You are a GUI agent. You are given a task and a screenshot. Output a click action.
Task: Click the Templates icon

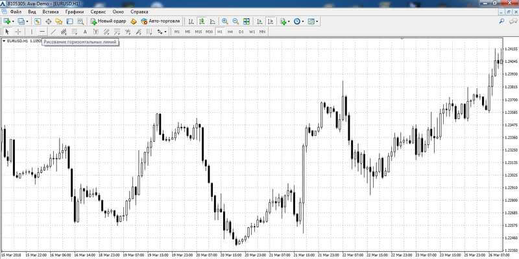[x=311, y=21]
